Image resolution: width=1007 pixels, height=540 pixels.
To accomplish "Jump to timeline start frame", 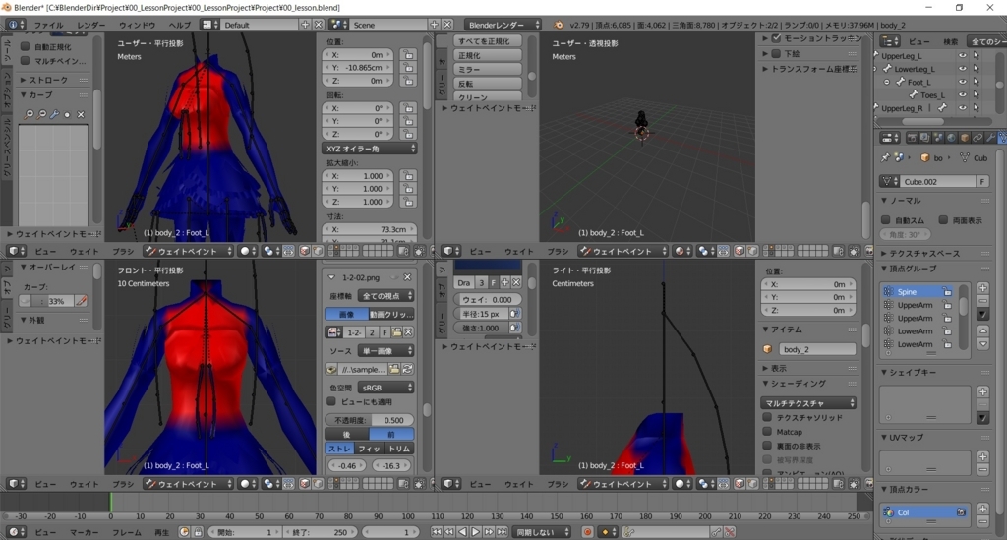I will [437, 532].
